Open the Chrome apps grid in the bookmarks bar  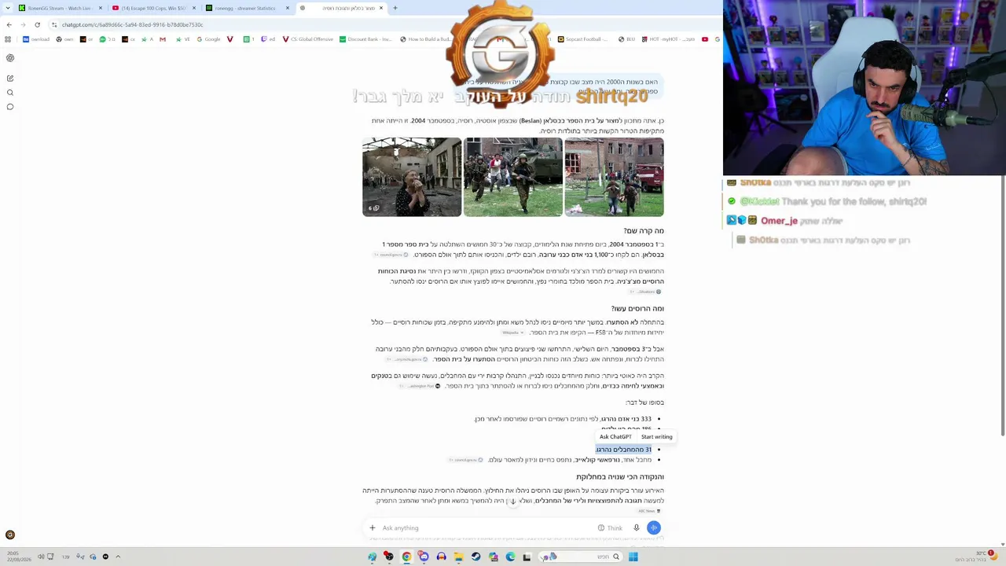point(8,39)
